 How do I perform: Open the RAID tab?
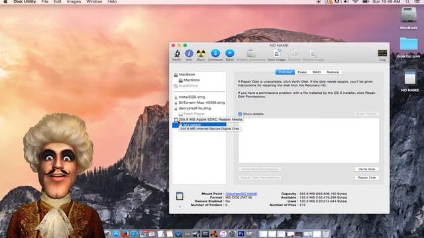pyautogui.click(x=317, y=72)
